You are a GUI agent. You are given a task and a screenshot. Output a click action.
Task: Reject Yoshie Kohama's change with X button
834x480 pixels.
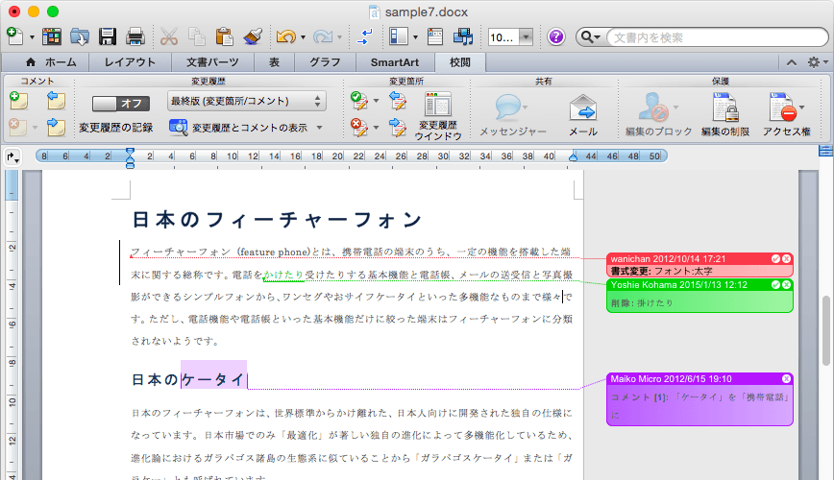(787, 285)
